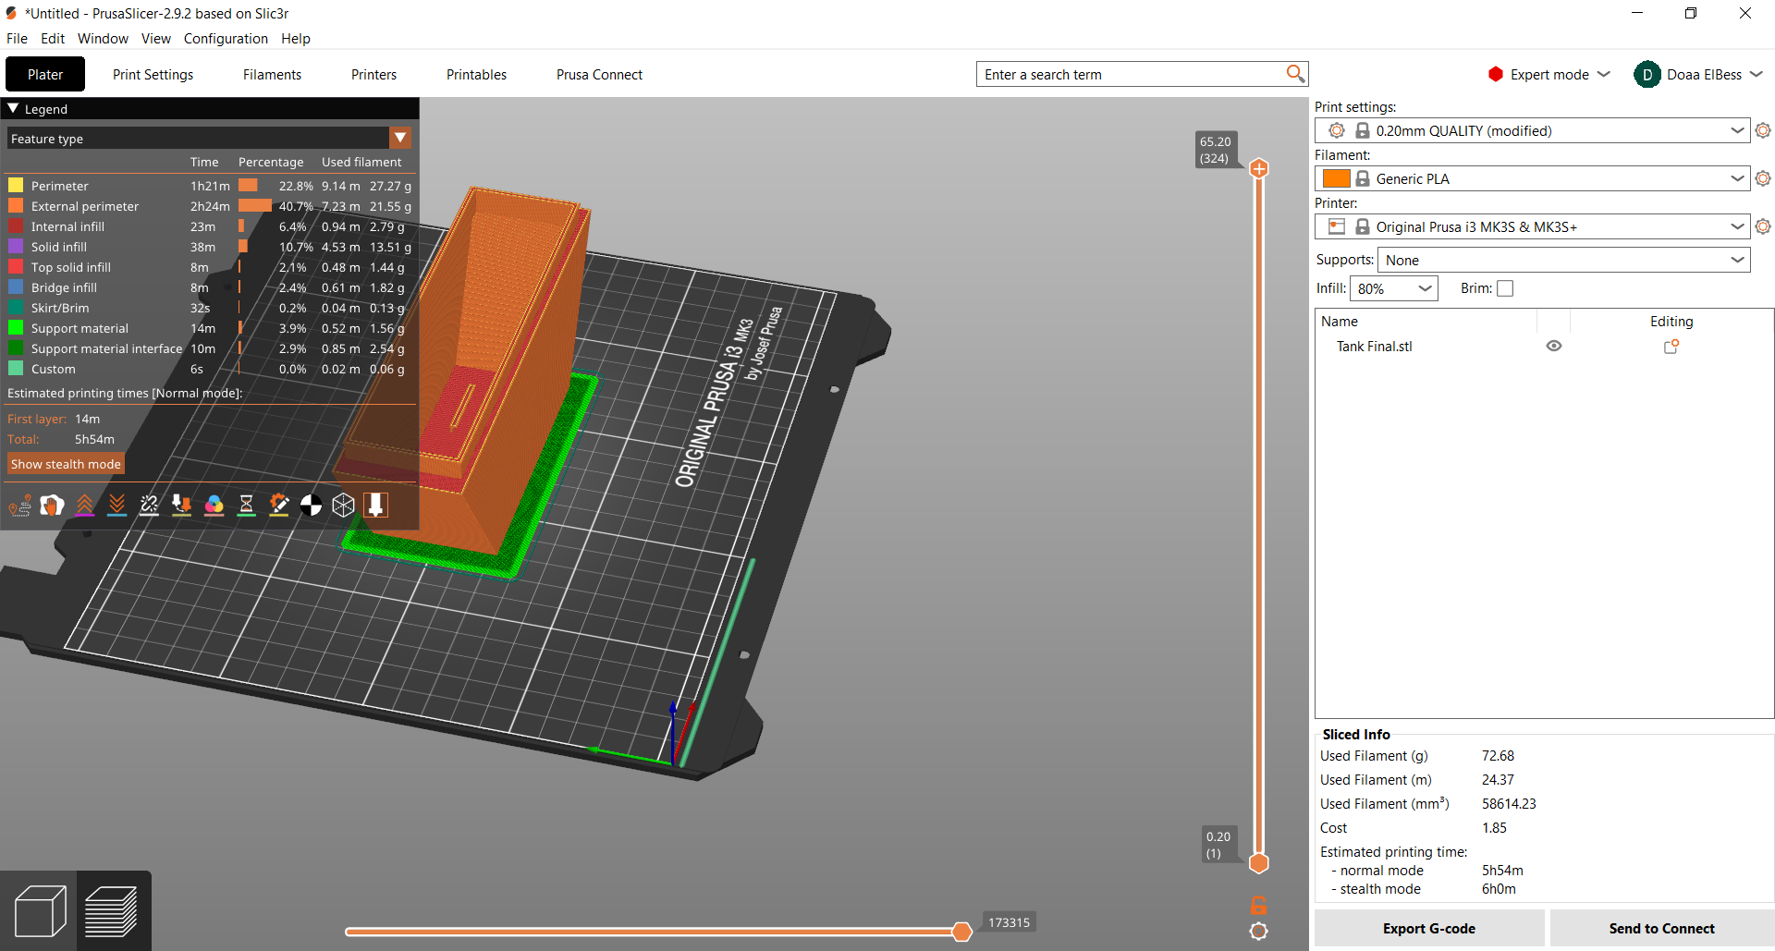Screen dimensions: 1775x951
Task: Select the Top solid infill legend row
Action: 209,267
